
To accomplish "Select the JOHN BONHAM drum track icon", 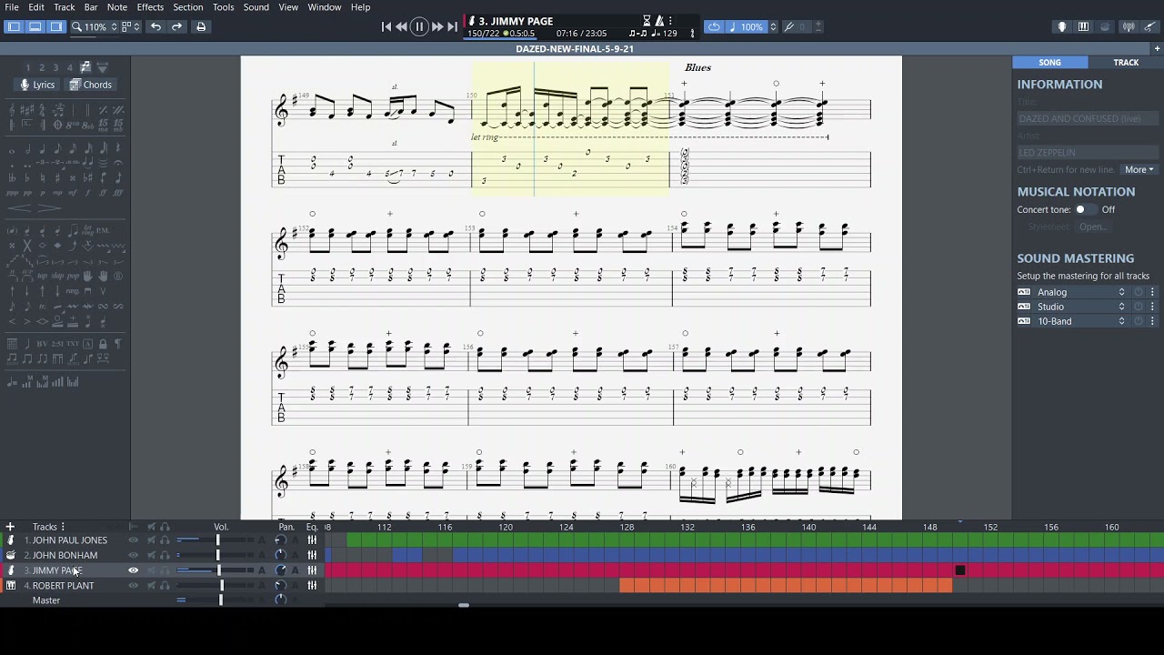I will 11,555.
